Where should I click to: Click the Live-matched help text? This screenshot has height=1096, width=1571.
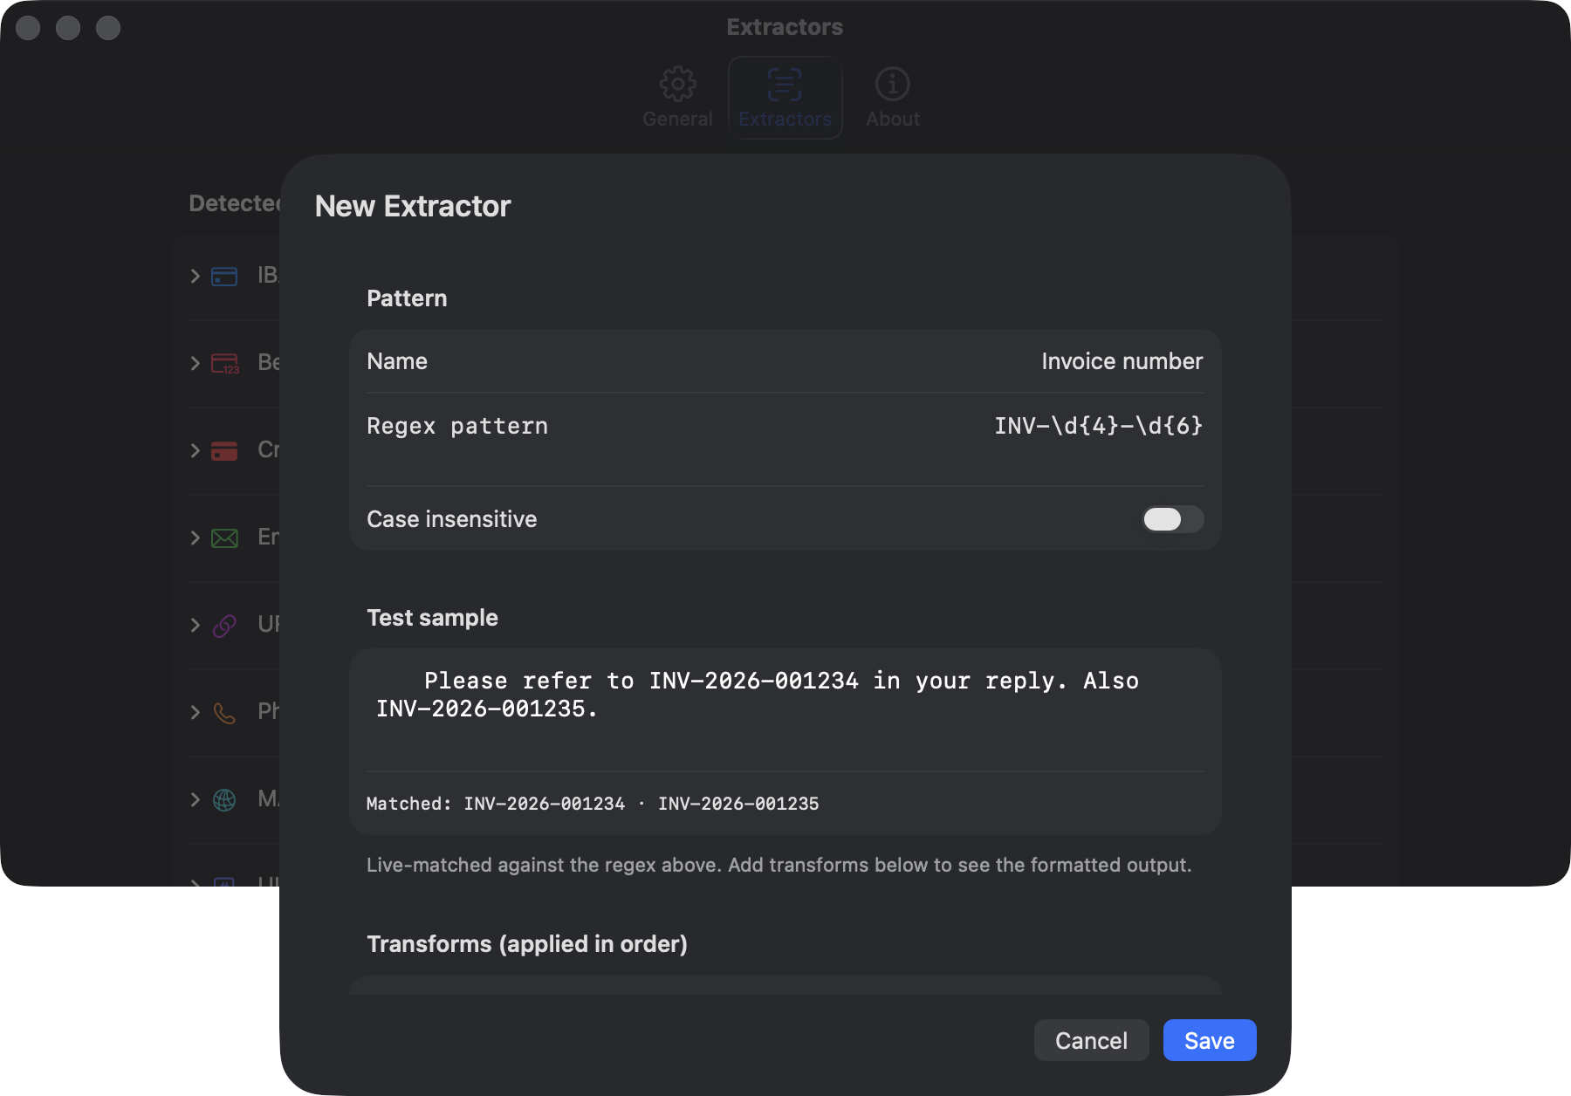779,865
